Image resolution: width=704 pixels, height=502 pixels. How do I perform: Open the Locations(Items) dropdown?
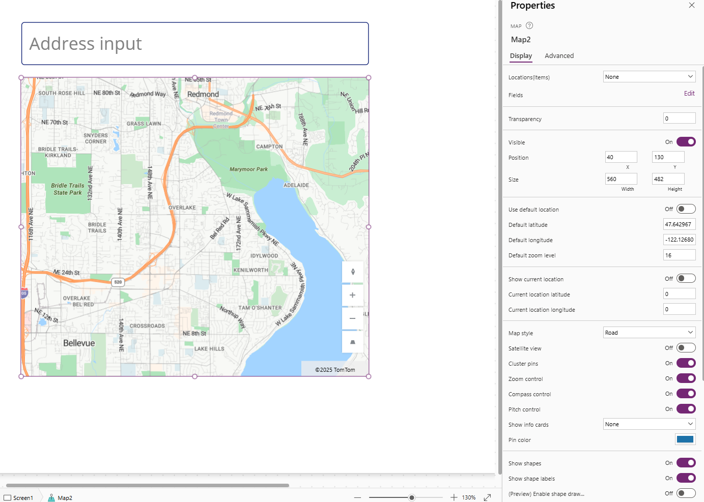[x=649, y=77]
